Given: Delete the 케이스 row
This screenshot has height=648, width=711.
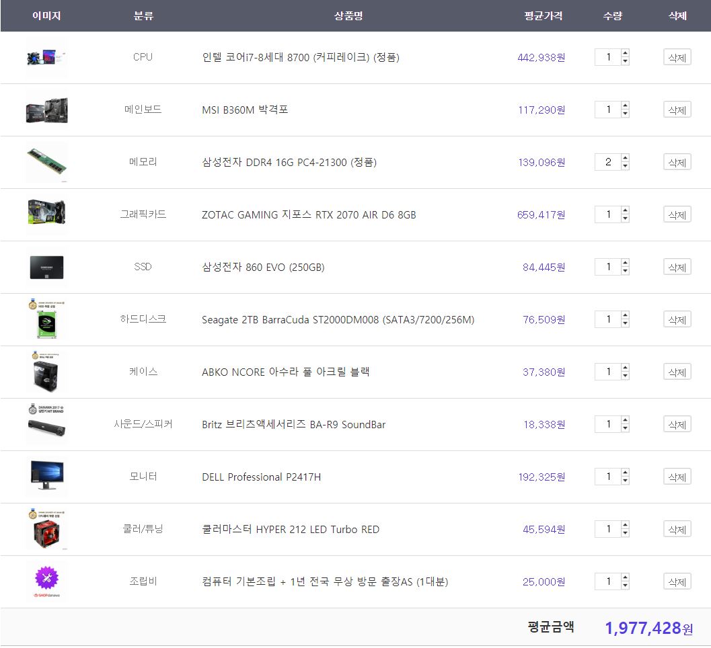Looking at the screenshot, I should coord(677,372).
